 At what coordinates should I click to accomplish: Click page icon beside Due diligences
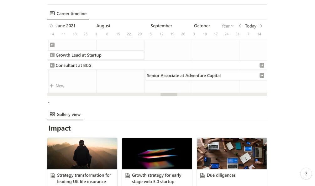[x=202, y=176]
